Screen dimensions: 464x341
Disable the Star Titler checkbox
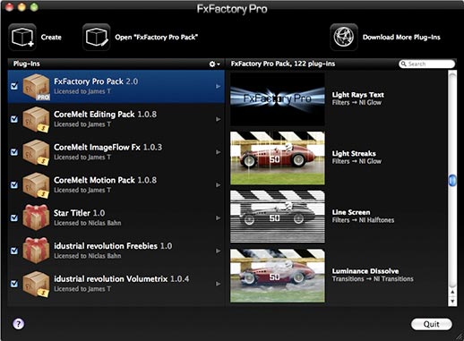pyautogui.click(x=14, y=218)
